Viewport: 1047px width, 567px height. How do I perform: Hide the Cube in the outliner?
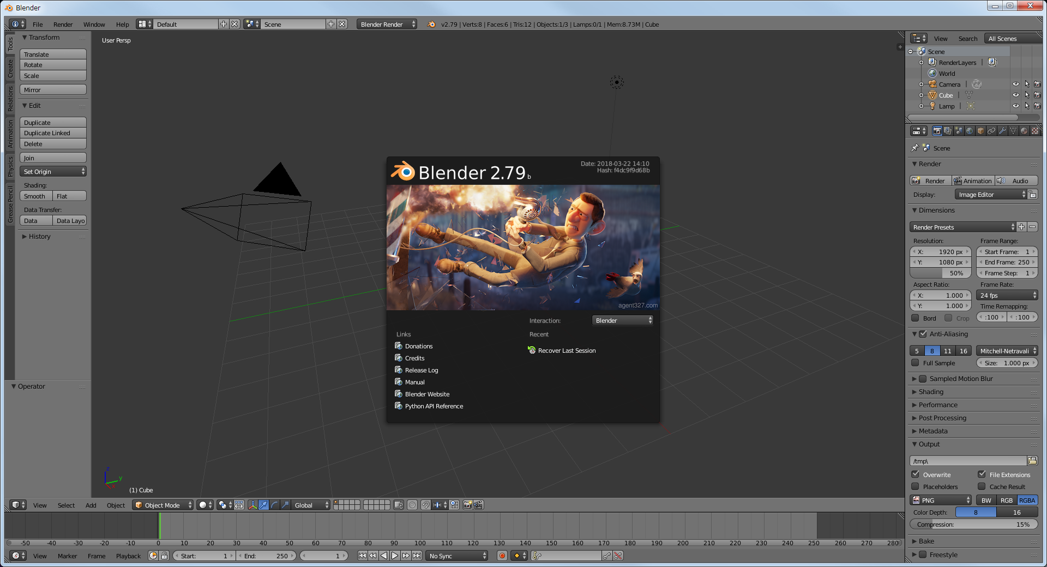coord(1015,95)
